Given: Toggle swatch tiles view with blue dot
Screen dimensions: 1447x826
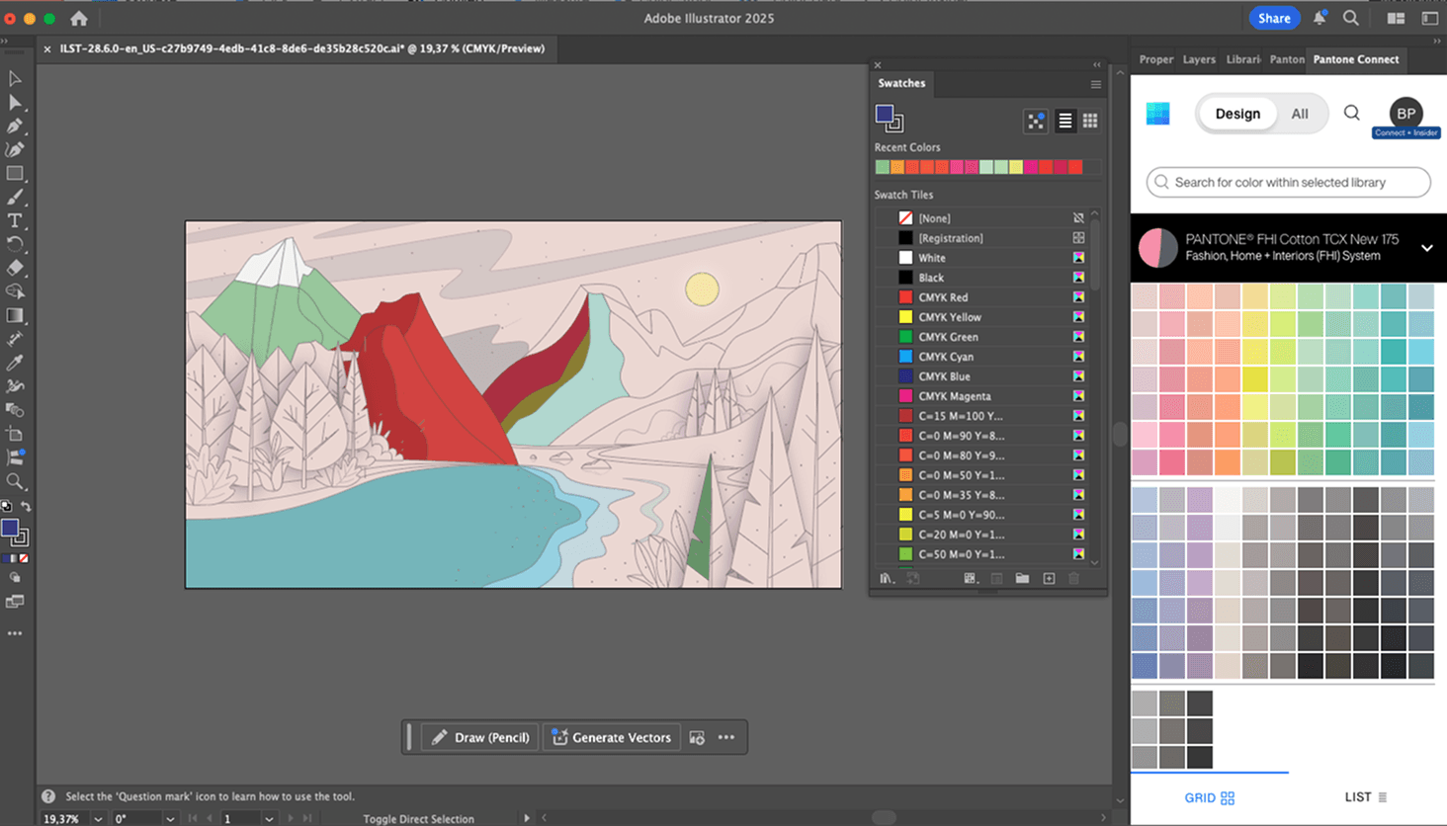Looking at the screenshot, I should point(1036,121).
